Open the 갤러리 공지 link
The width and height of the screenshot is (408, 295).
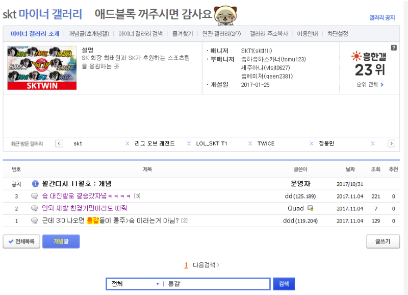point(382,17)
